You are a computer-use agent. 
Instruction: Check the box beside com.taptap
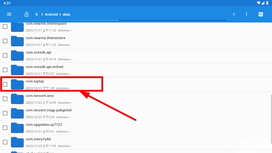5,84
